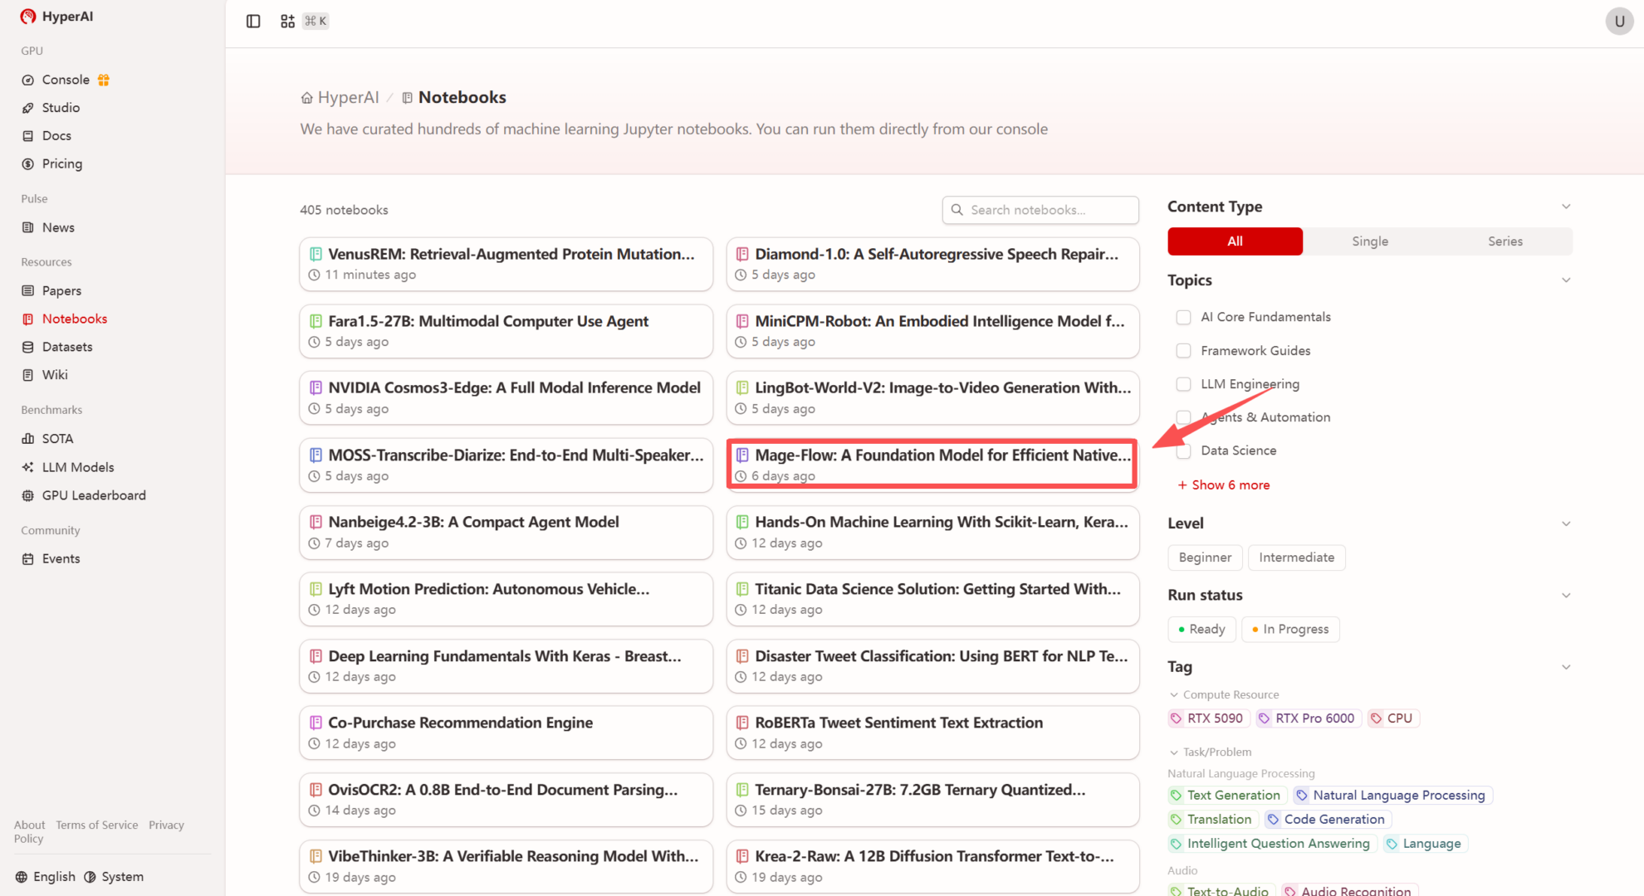Filter by the RTX Pro 6000 tag
Screen dimensions: 1644x896
pos(1307,718)
